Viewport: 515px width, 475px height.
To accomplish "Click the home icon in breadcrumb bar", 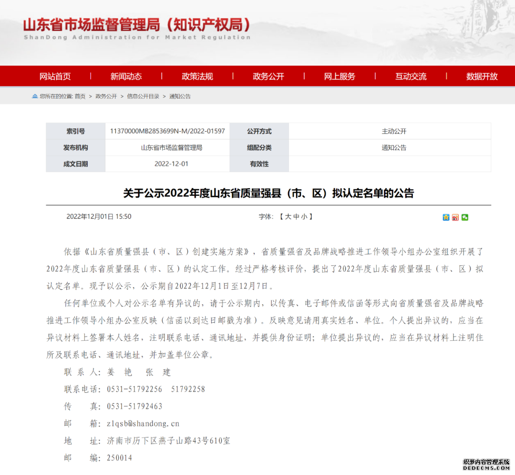I will (35, 96).
